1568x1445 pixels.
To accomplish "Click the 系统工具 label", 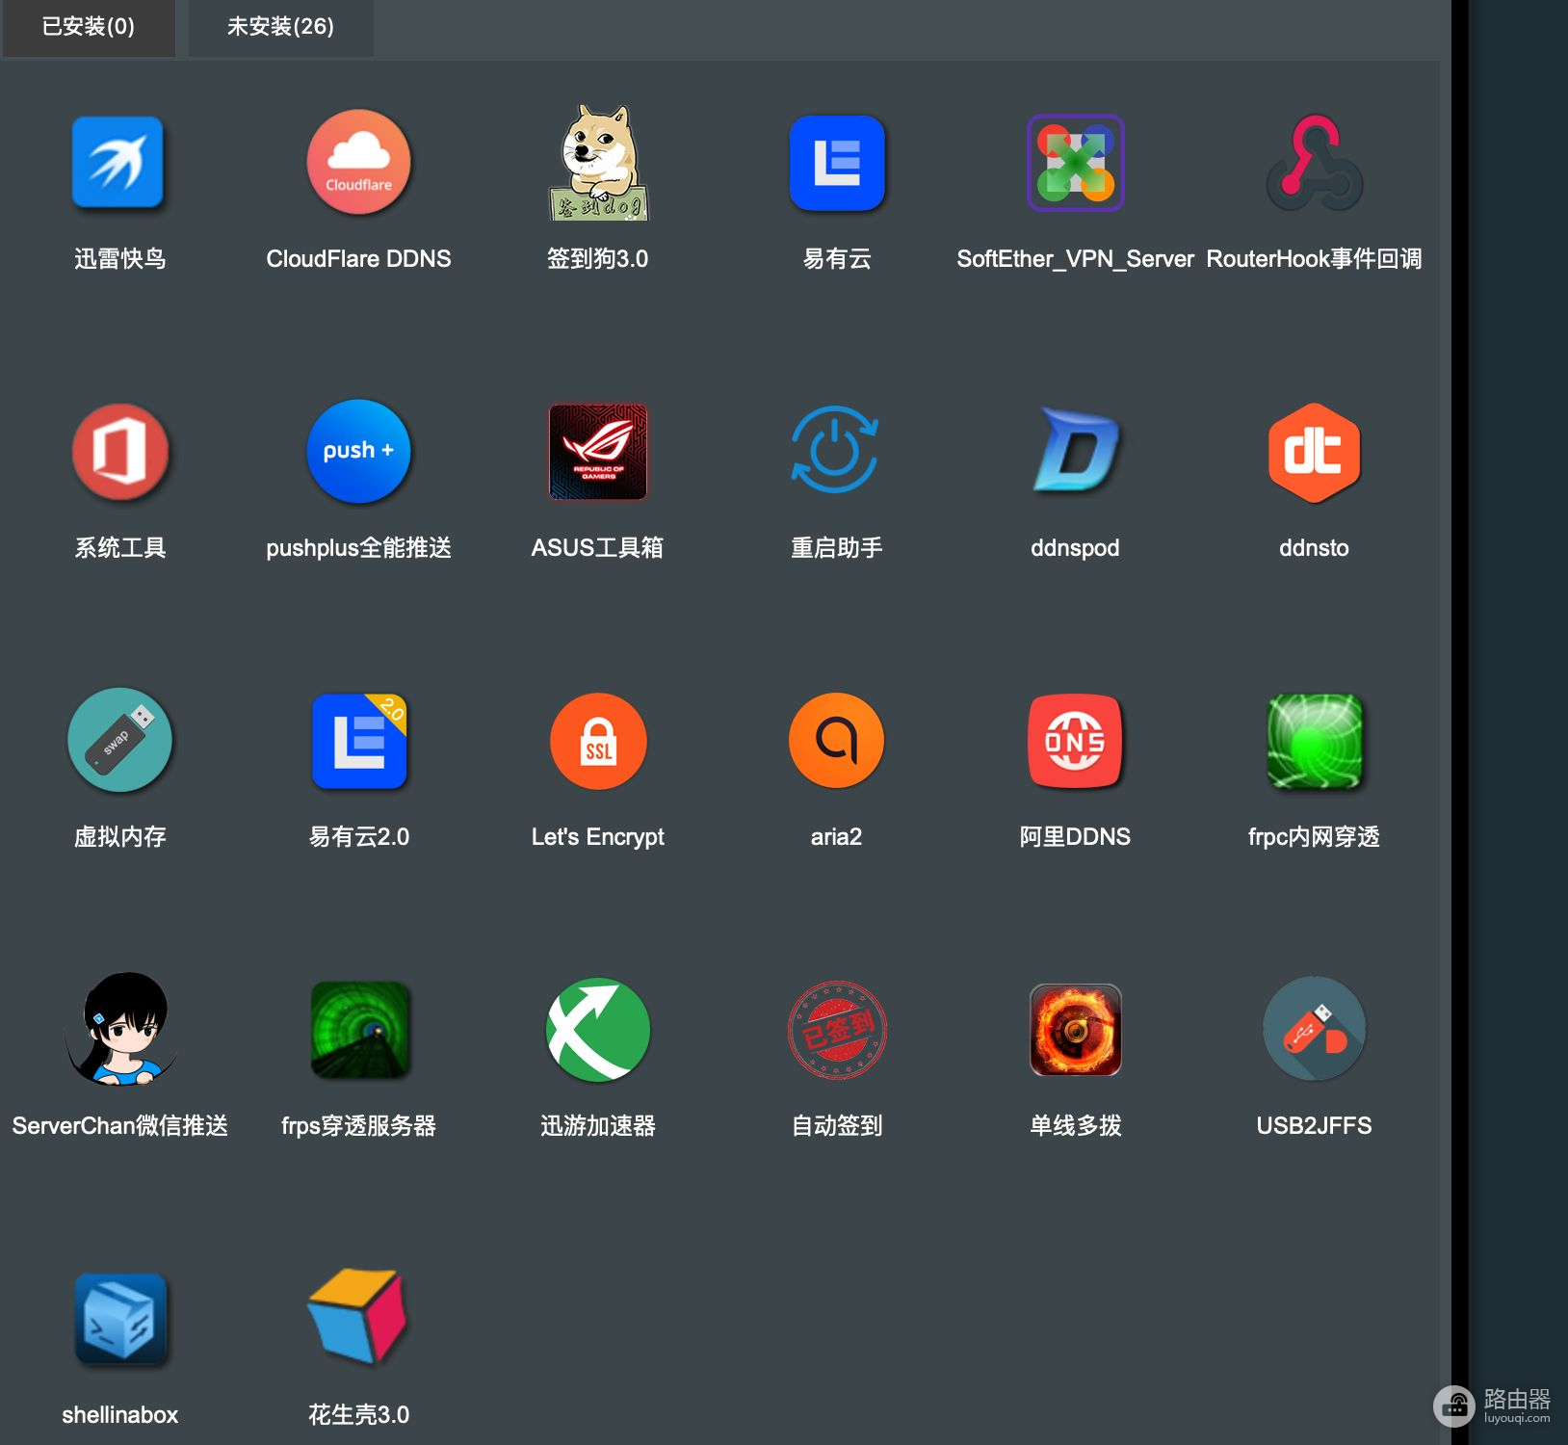I will coord(120,547).
